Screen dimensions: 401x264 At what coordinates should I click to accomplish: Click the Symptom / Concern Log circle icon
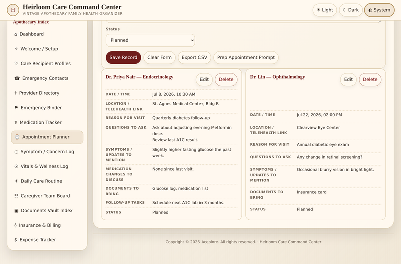[16, 152]
